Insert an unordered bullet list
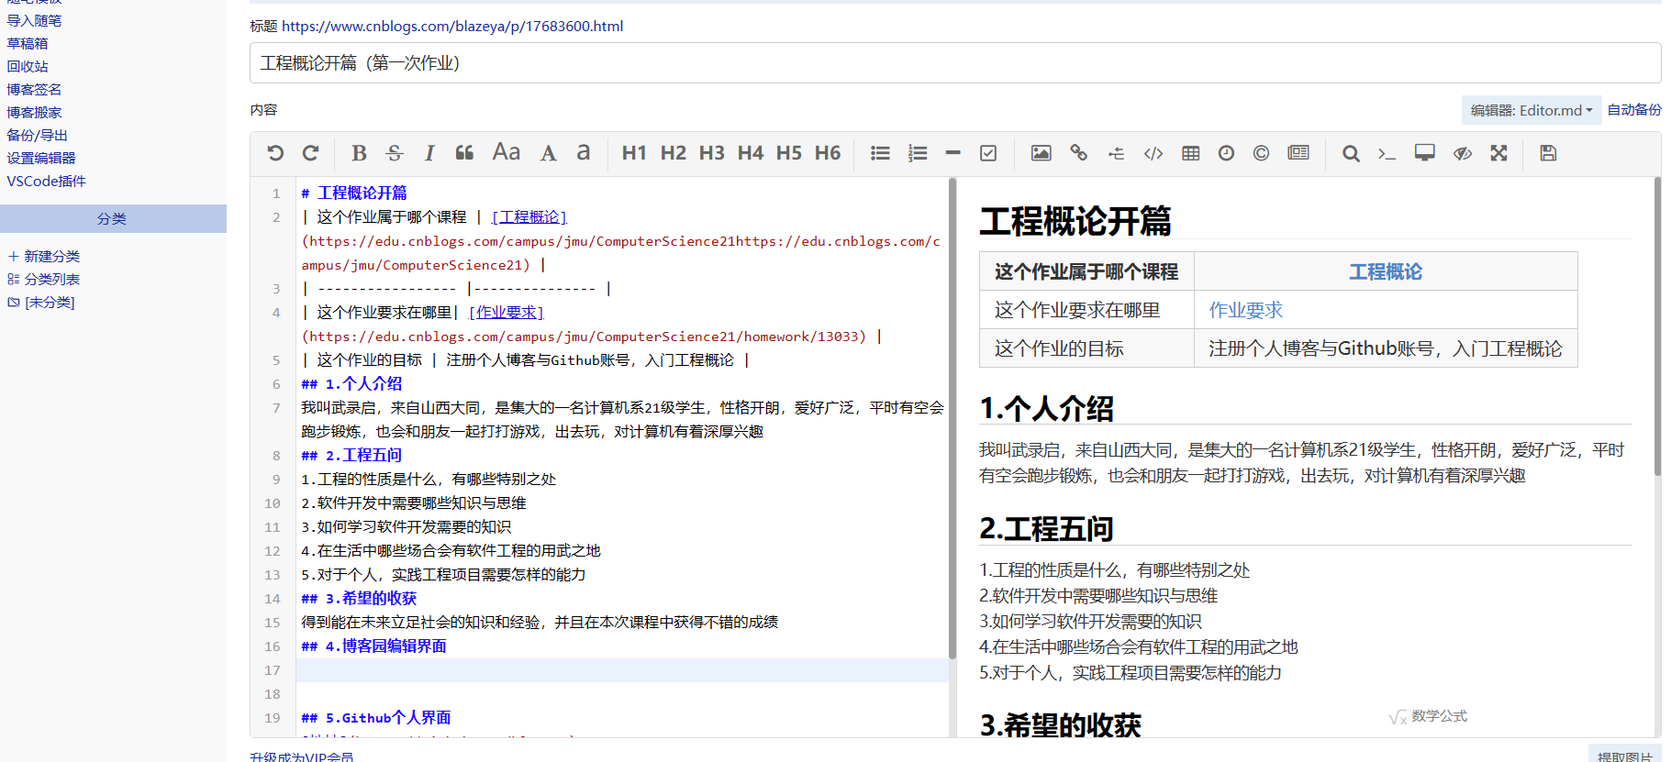Screen dimensions: 1671x762 coord(880,153)
